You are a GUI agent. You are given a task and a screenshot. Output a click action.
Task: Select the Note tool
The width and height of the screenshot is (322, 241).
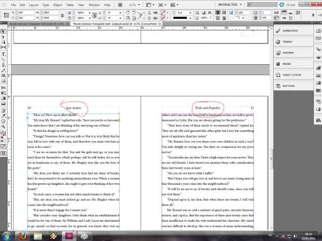(x=3, y=110)
